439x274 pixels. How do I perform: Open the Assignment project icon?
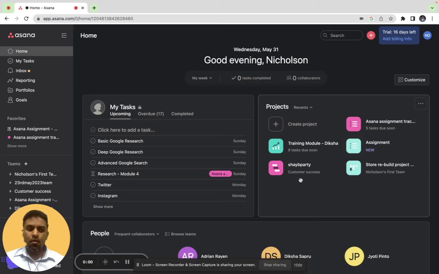[x=354, y=146]
